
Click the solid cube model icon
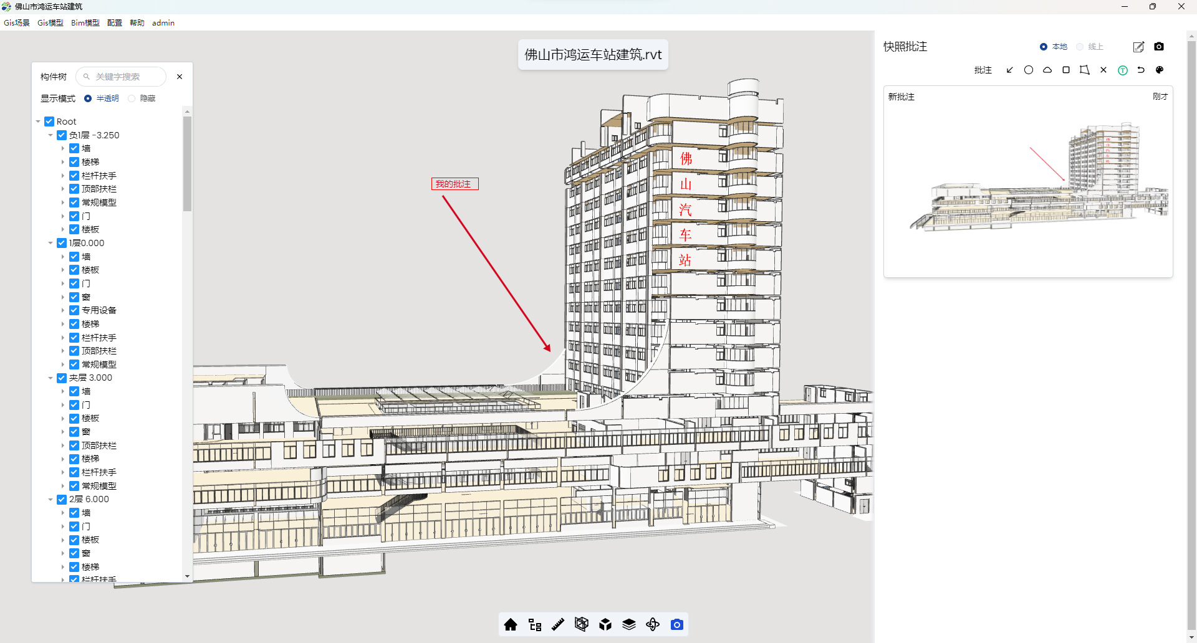(x=605, y=624)
